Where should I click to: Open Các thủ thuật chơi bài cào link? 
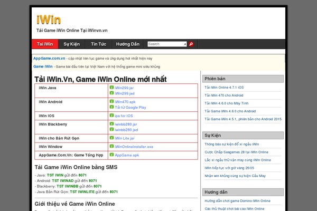pyautogui.click(x=234, y=208)
